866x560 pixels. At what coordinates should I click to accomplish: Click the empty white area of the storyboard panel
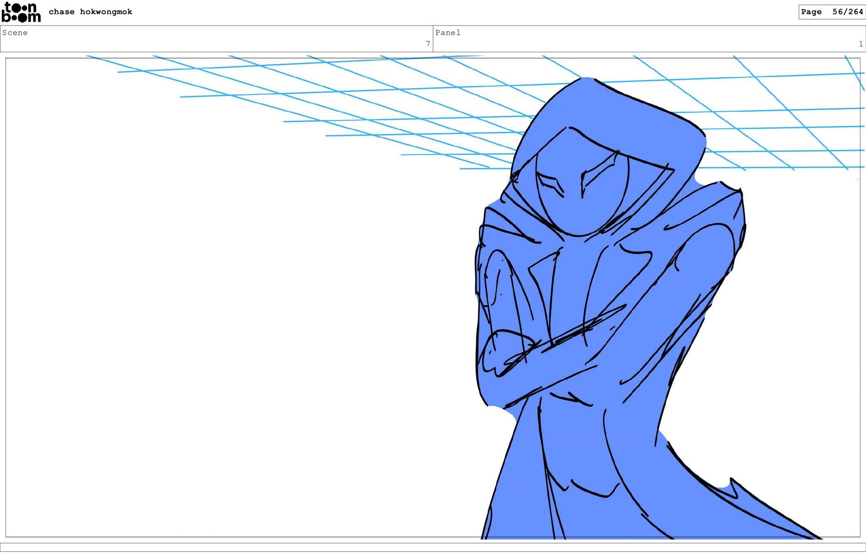tap(226, 316)
